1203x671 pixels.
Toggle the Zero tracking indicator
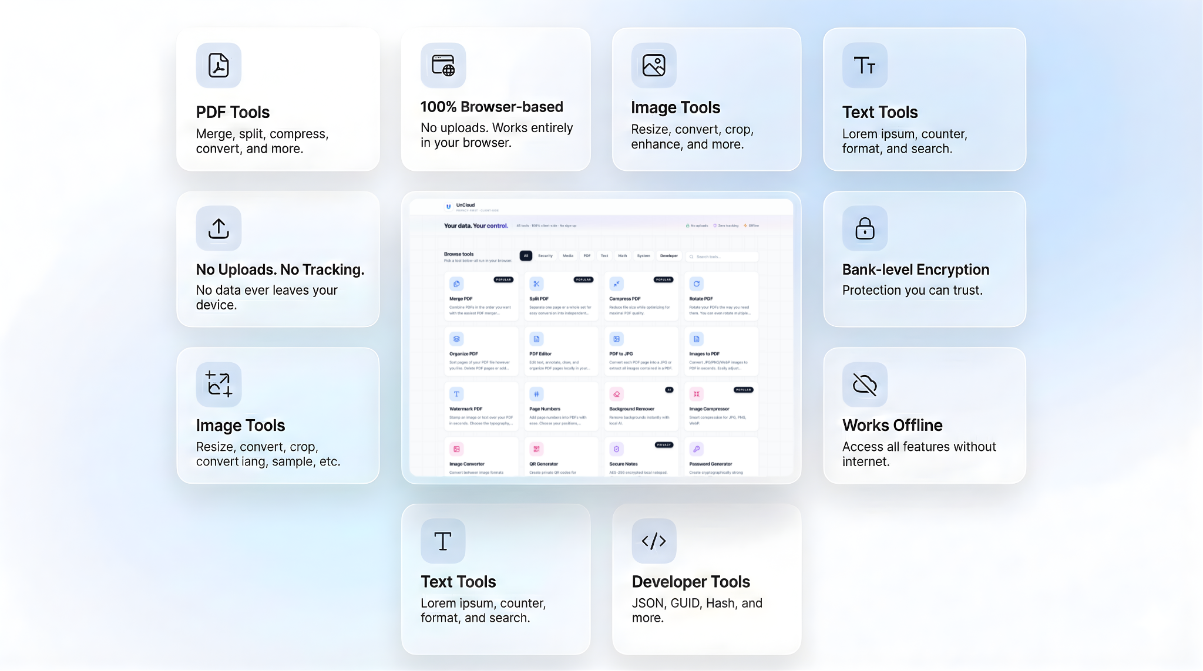[727, 225]
